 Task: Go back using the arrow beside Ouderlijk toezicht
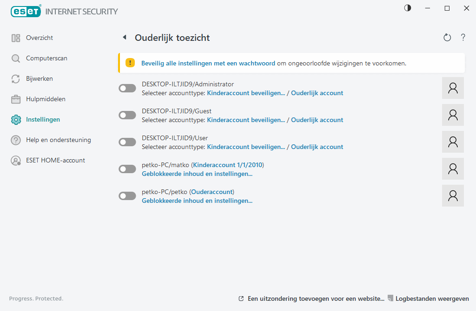click(x=125, y=38)
